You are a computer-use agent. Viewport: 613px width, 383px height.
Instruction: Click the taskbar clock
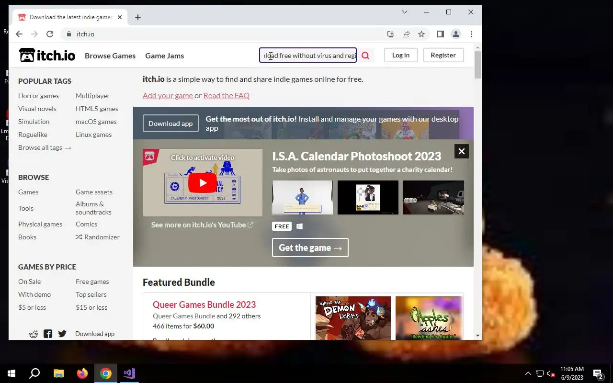(572, 373)
